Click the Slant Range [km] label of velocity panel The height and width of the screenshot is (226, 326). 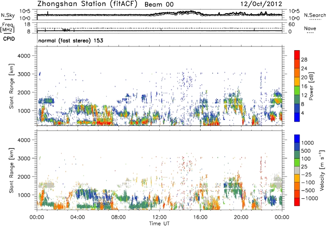(11, 171)
